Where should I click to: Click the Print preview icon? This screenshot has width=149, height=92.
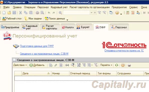[x=42, y=13]
